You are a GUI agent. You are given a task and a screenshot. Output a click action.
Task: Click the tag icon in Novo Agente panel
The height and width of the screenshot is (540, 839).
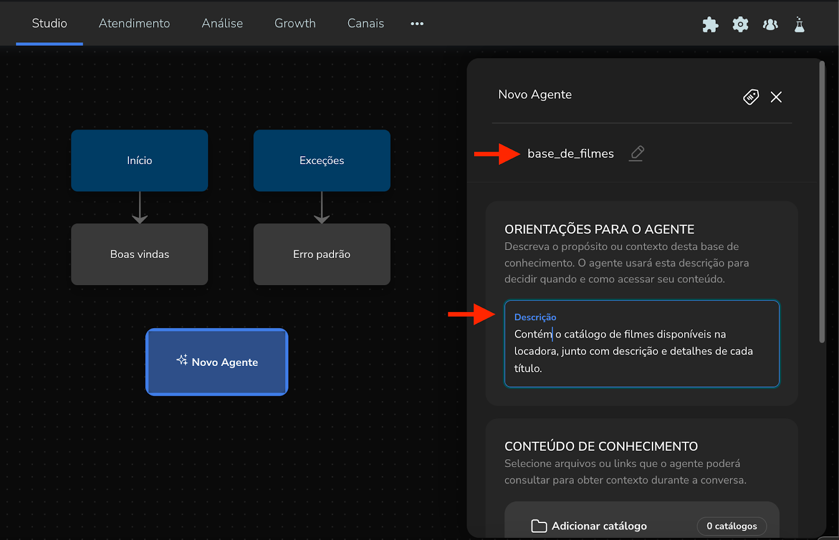click(x=751, y=97)
